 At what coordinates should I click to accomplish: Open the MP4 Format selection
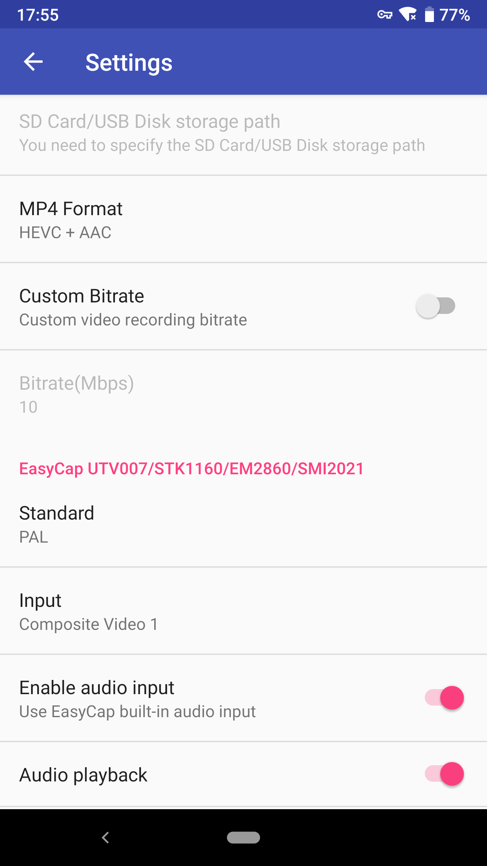tap(243, 219)
